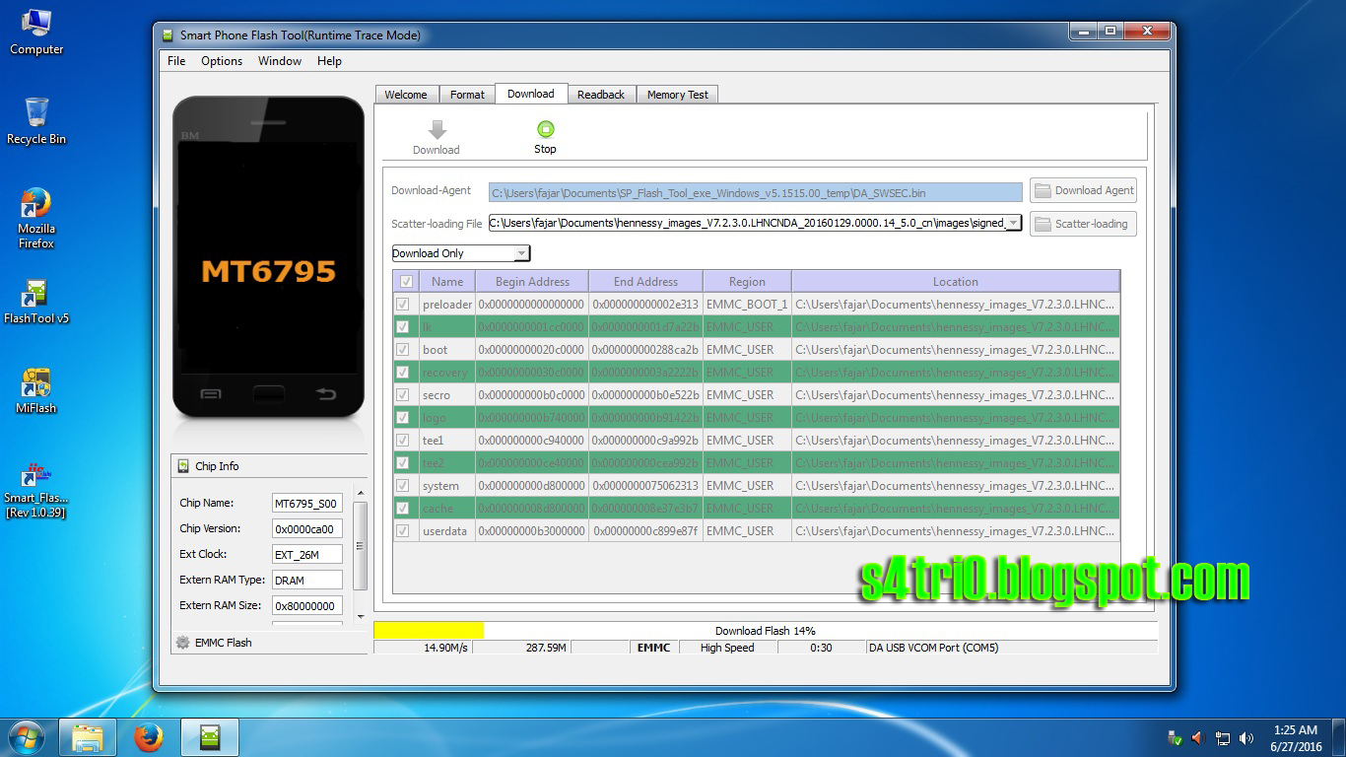Select the Mozilla Firefox desktop icon
This screenshot has height=757, width=1346.
[36, 219]
